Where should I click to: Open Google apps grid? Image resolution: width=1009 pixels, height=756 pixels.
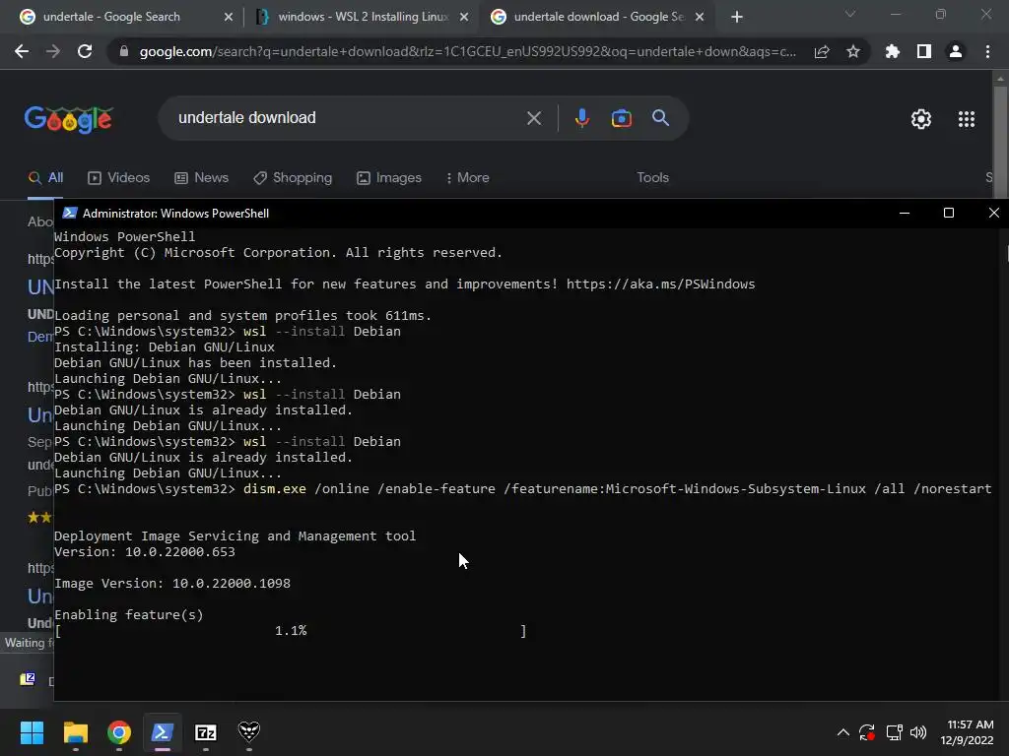(x=966, y=119)
